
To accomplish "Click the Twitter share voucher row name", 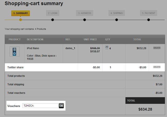I will click(x=17, y=67).
